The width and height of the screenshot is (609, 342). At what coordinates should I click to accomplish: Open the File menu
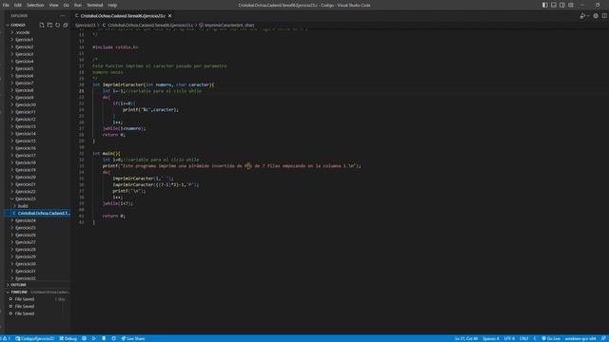[6, 5]
